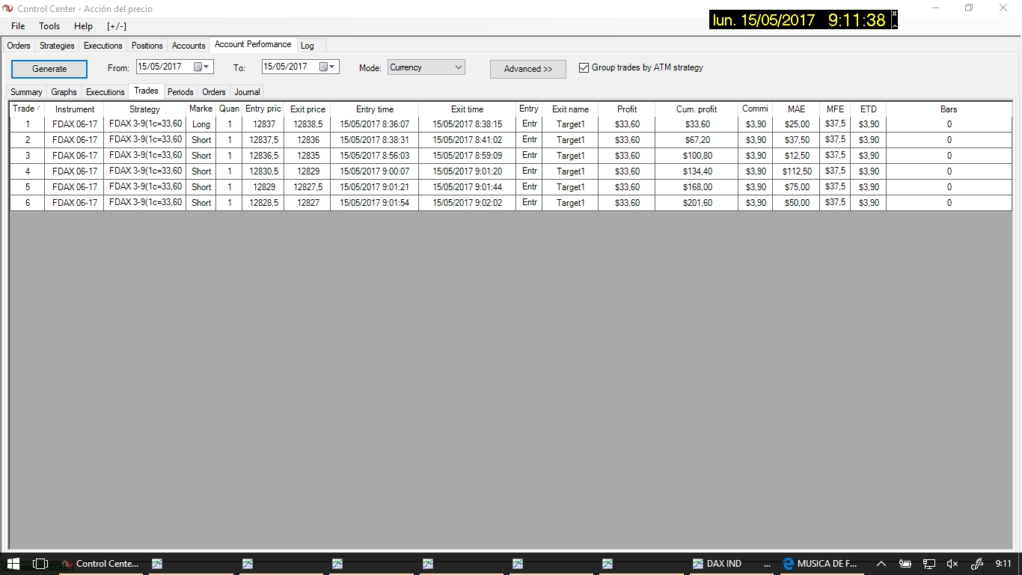The image size is (1022, 575).
Task: Open the Executions sub-tab
Action: (105, 92)
